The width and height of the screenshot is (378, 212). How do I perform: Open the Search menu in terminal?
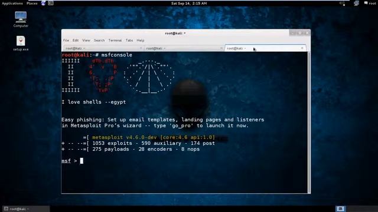click(x=99, y=41)
